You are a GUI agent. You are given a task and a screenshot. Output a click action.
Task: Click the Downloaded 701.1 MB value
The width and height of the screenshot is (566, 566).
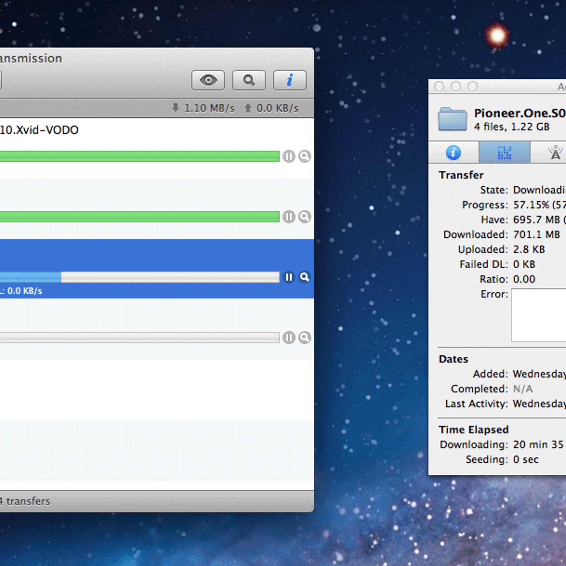point(537,235)
